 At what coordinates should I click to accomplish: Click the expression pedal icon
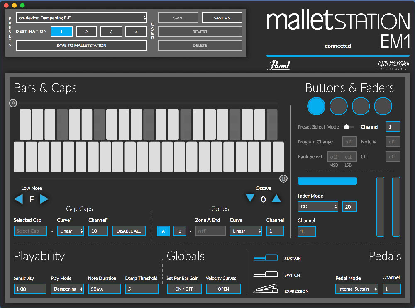pos(266,290)
